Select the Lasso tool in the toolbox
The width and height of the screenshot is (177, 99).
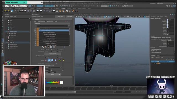coord(2,20)
